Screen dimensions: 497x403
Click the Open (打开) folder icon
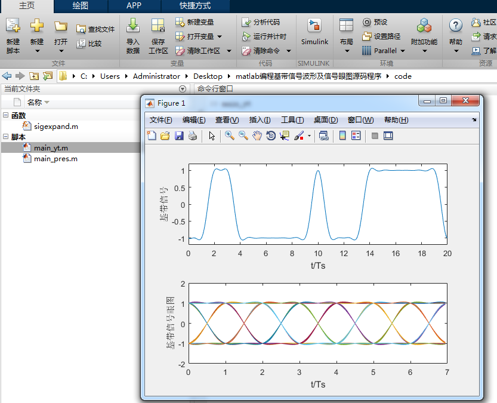(x=60, y=26)
